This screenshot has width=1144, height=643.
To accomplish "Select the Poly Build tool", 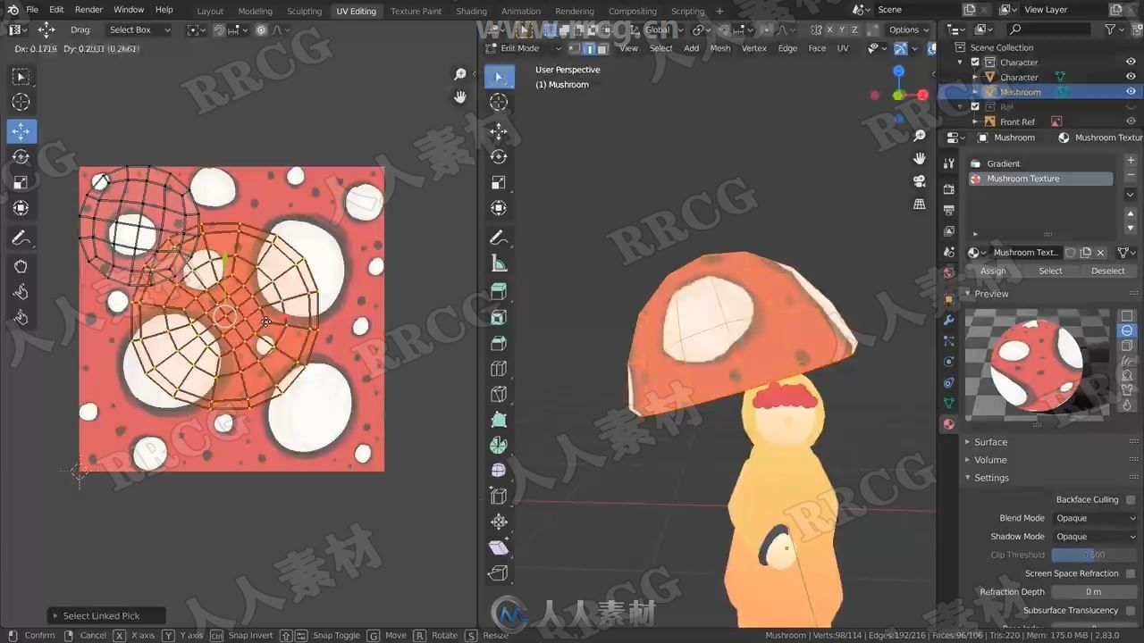I will (499, 420).
